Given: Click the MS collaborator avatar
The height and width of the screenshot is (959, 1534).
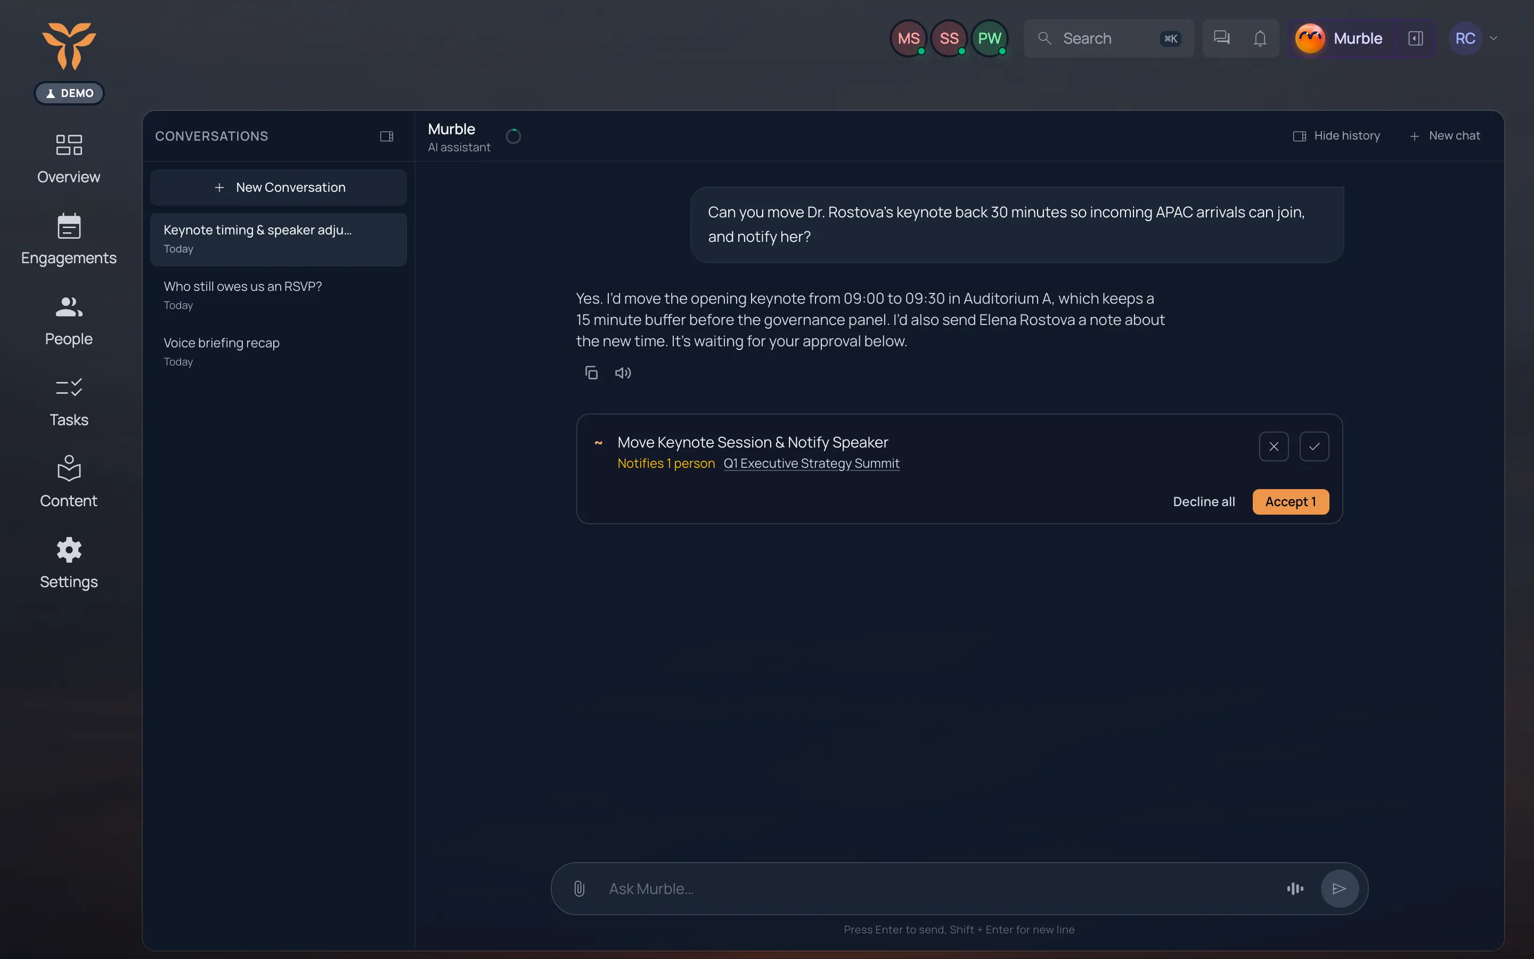Looking at the screenshot, I should pyautogui.click(x=908, y=38).
